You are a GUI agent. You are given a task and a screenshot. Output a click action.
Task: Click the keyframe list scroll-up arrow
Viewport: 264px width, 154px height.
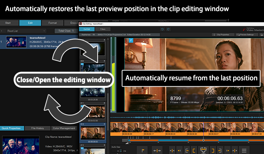pos(108,39)
